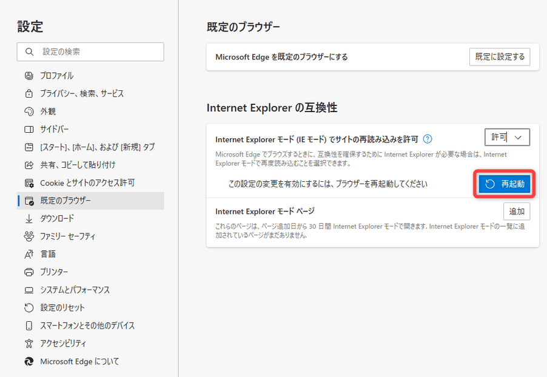Viewport: 547px width, 377px height.
Task: Click the profile icon beside プロファイル
Action: tap(29, 75)
